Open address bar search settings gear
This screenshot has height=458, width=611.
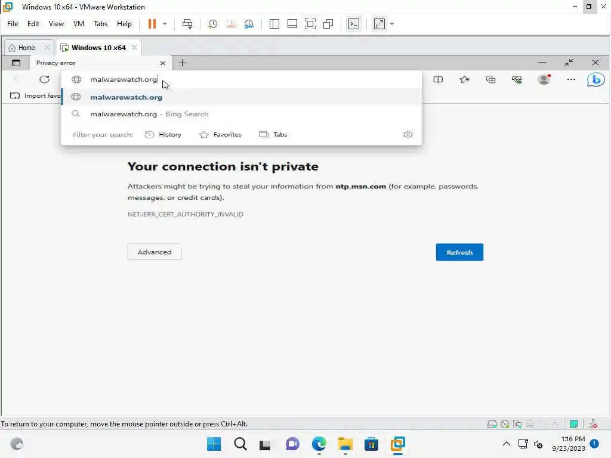408,135
